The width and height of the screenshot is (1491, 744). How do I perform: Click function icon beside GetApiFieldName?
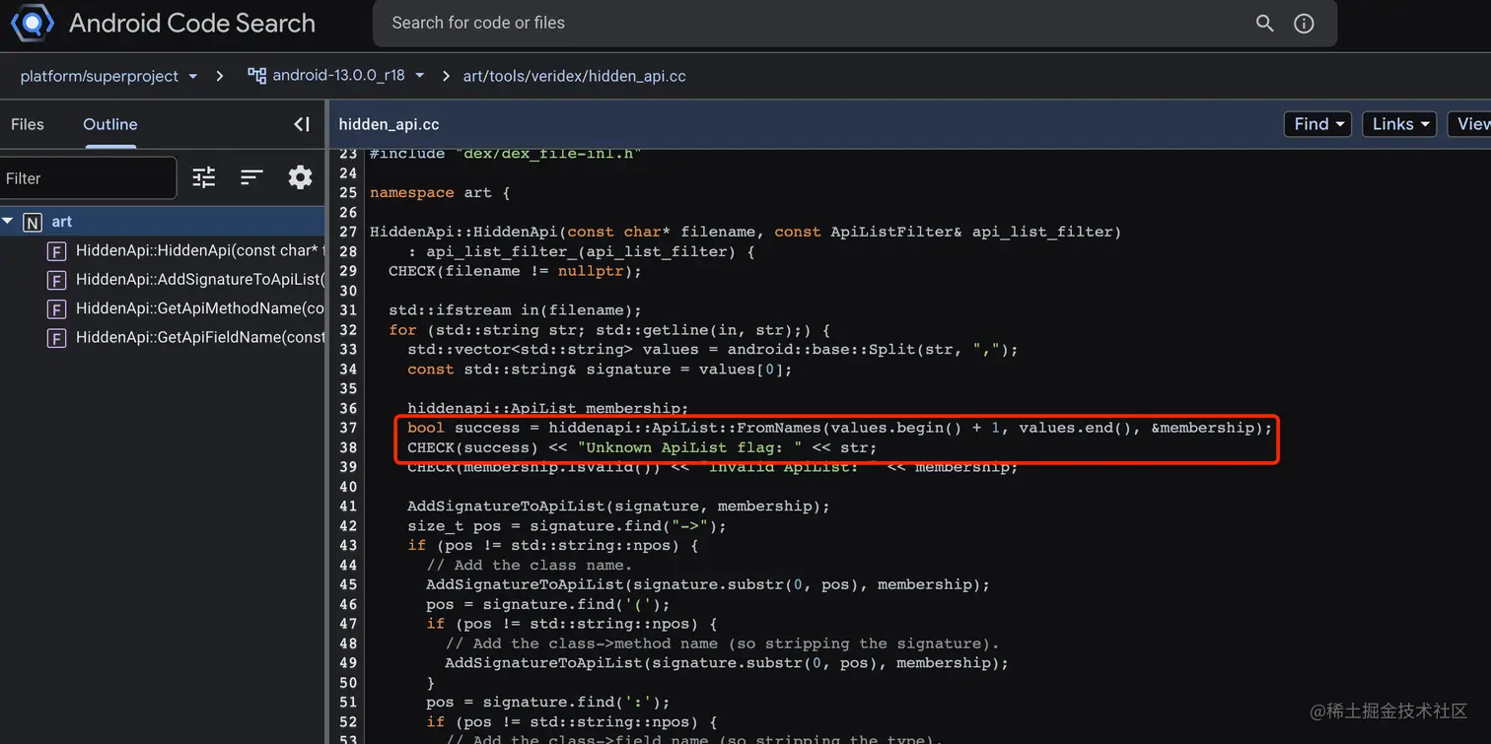[57, 338]
